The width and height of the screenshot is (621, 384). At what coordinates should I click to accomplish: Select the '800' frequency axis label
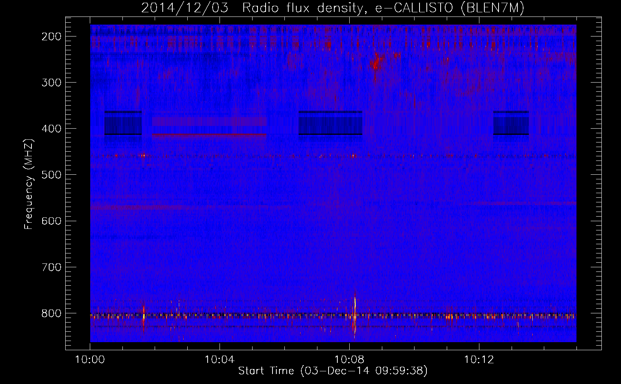(x=51, y=313)
